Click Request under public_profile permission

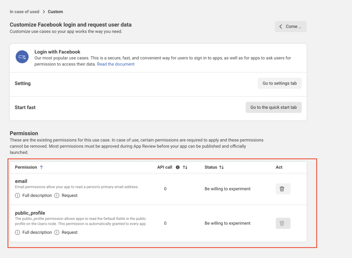[70, 233]
